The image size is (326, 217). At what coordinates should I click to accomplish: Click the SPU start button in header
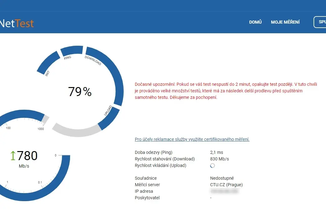point(320,22)
